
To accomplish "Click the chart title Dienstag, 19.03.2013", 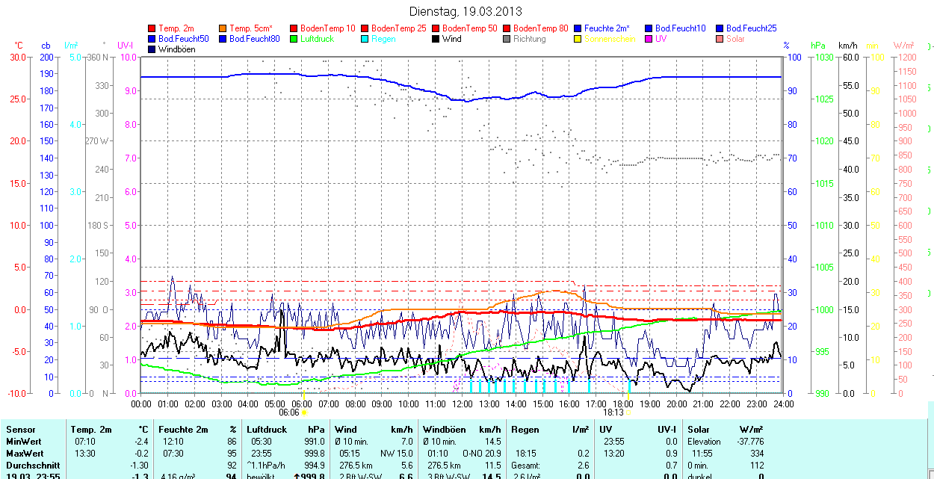I will click(x=466, y=11).
